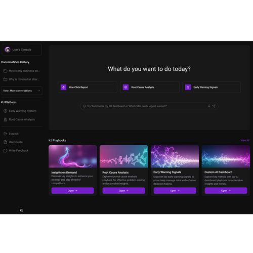
Task: Click 'What do you want to do today?' heading
Action: tap(149, 69)
